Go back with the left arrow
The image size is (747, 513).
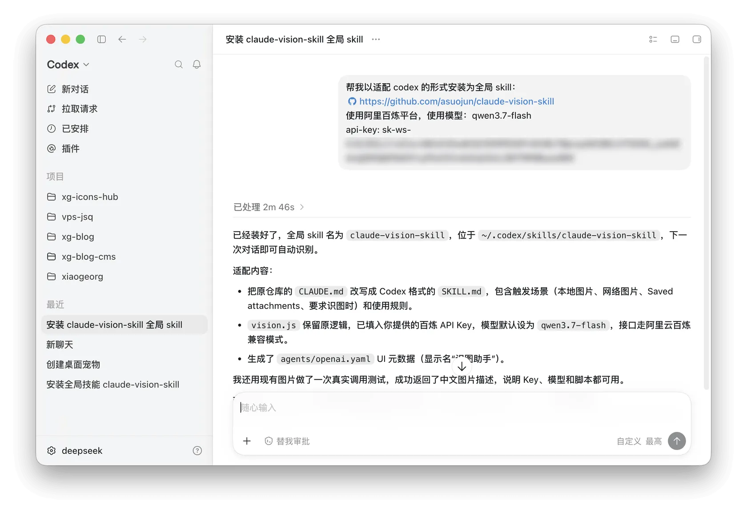[122, 39]
